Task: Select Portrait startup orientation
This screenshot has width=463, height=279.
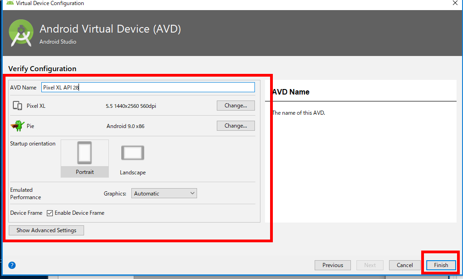Action: coord(85,158)
